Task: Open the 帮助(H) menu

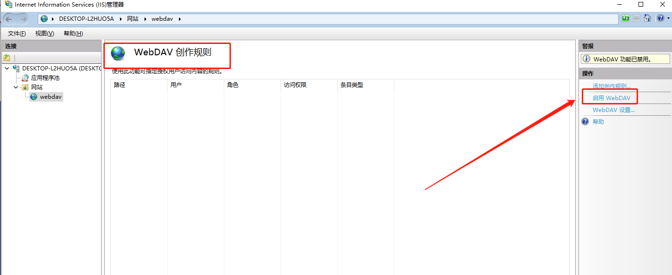Action: tap(73, 34)
